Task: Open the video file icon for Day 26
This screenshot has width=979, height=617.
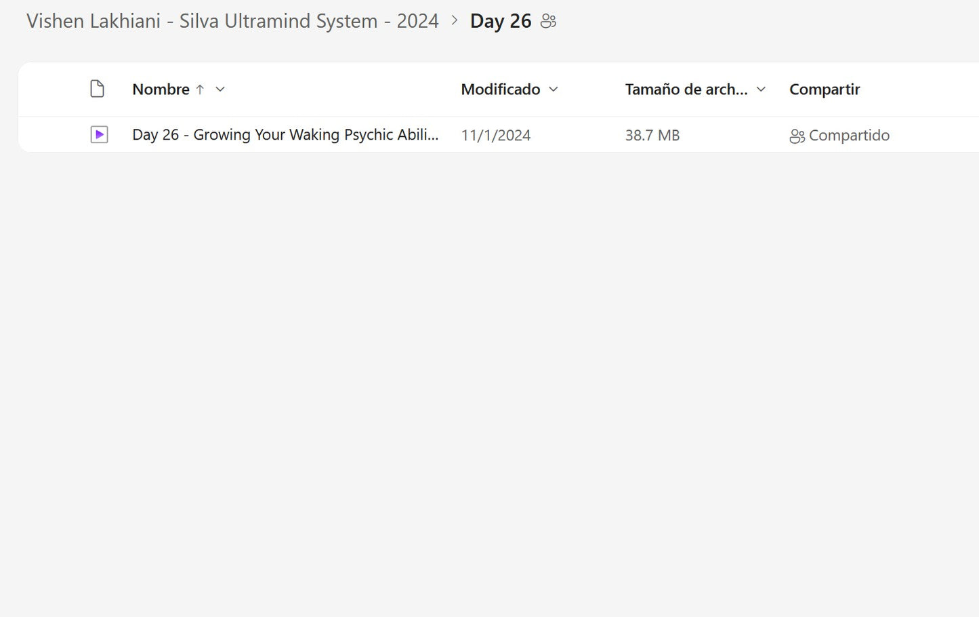Action: coord(99,135)
